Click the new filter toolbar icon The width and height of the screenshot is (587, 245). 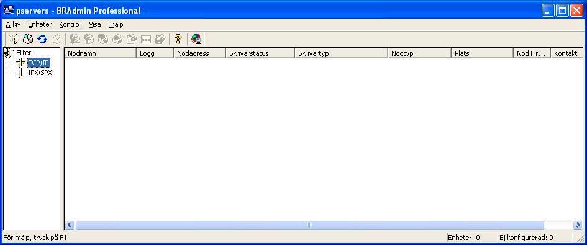coord(13,39)
